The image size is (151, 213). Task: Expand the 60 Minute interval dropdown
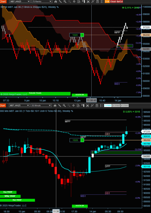coord(41,105)
